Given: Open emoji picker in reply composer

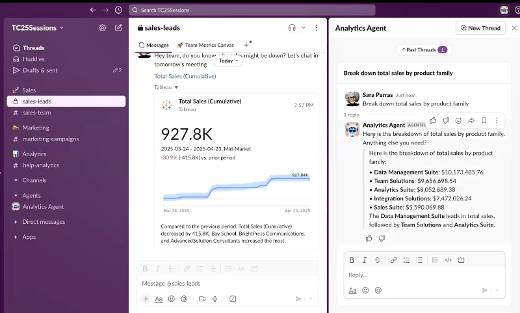Looking at the screenshot, I should tap(365, 290).
